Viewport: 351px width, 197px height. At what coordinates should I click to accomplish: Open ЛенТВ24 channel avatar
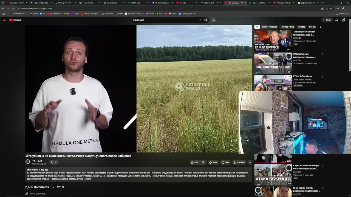click(x=28, y=162)
